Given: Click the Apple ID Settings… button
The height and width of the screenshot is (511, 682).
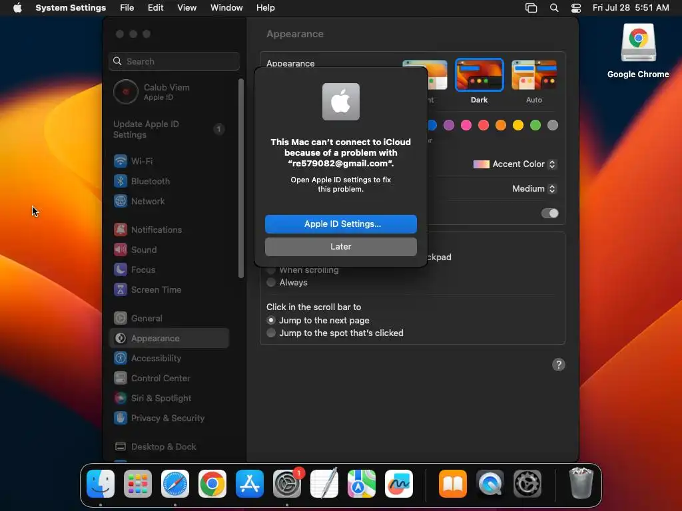Looking at the screenshot, I should [x=341, y=224].
